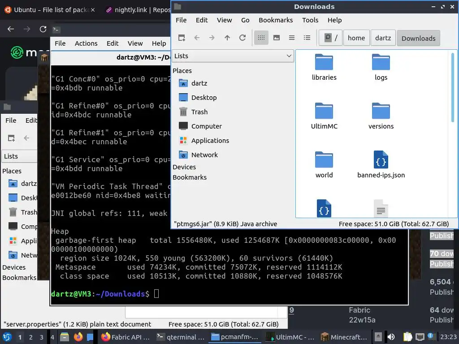The image size is (459, 344).
Task: Select the logs folder
Action: tap(381, 68)
